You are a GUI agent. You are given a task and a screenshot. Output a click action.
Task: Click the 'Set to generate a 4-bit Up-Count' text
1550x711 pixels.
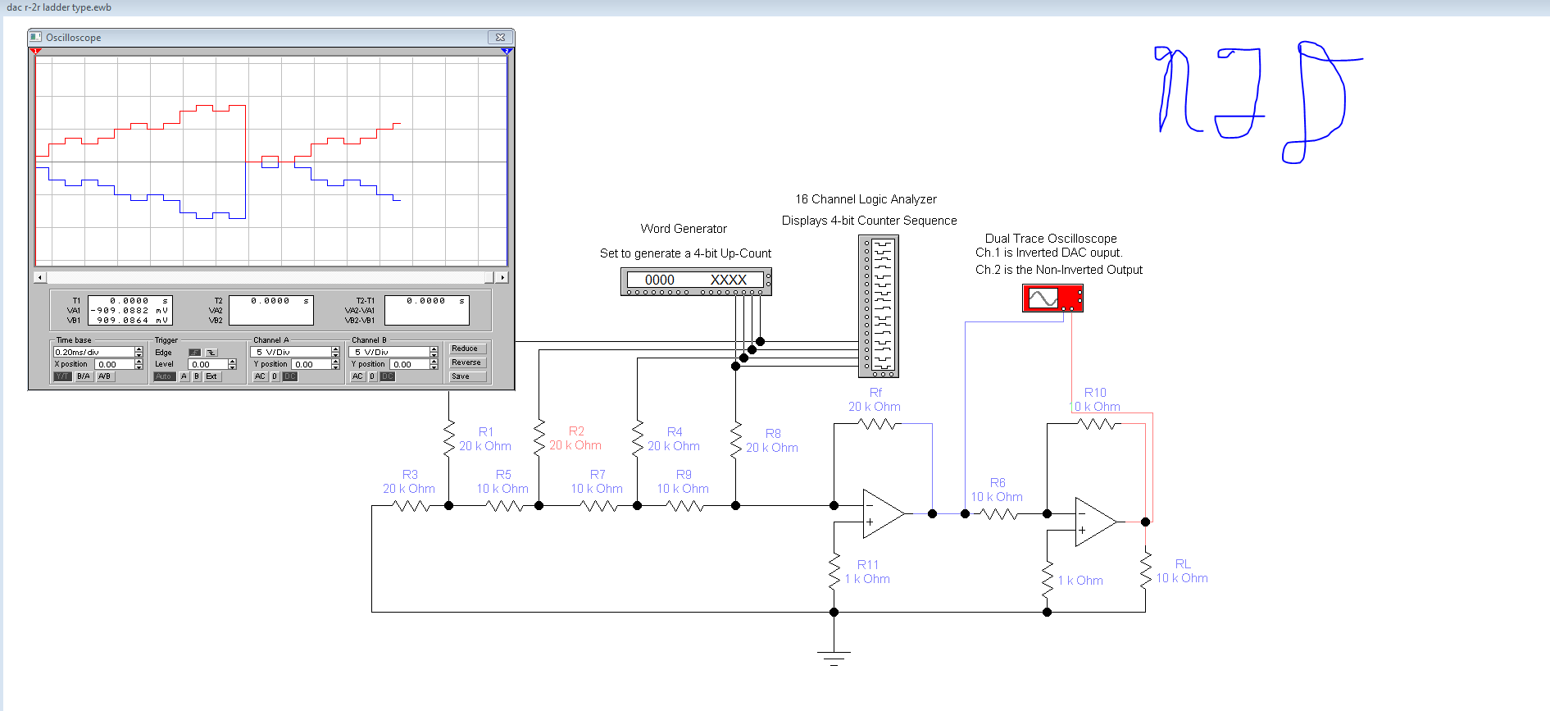pyautogui.click(x=685, y=253)
